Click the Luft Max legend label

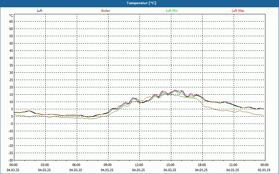(238, 11)
